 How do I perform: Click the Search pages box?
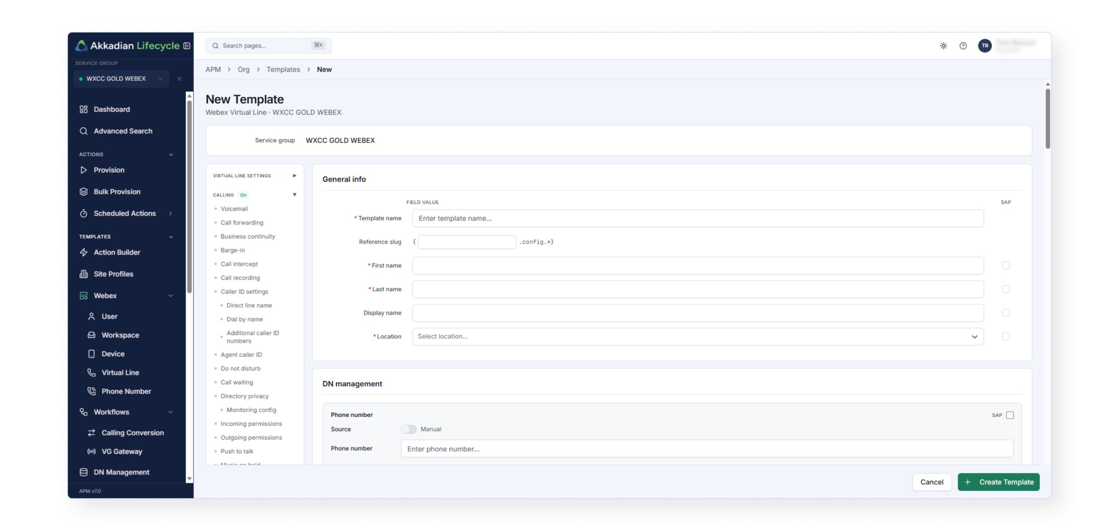coord(268,46)
